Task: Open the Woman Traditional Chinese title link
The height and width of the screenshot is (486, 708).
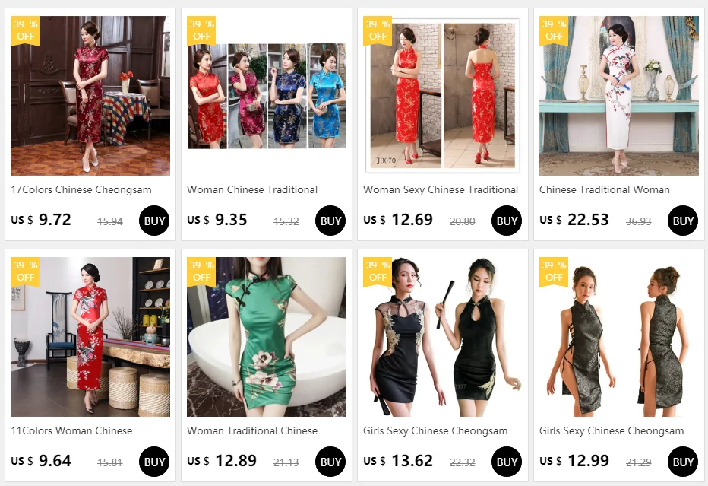Action: click(252, 430)
